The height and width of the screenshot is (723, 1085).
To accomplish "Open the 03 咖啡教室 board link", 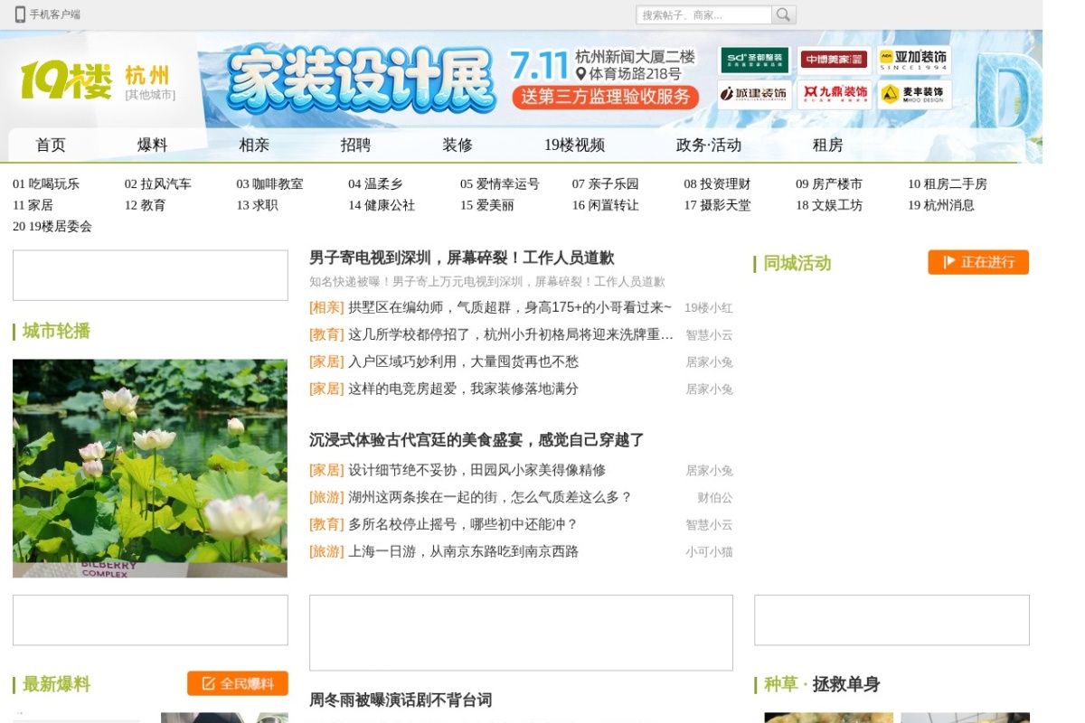I will coord(270,184).
